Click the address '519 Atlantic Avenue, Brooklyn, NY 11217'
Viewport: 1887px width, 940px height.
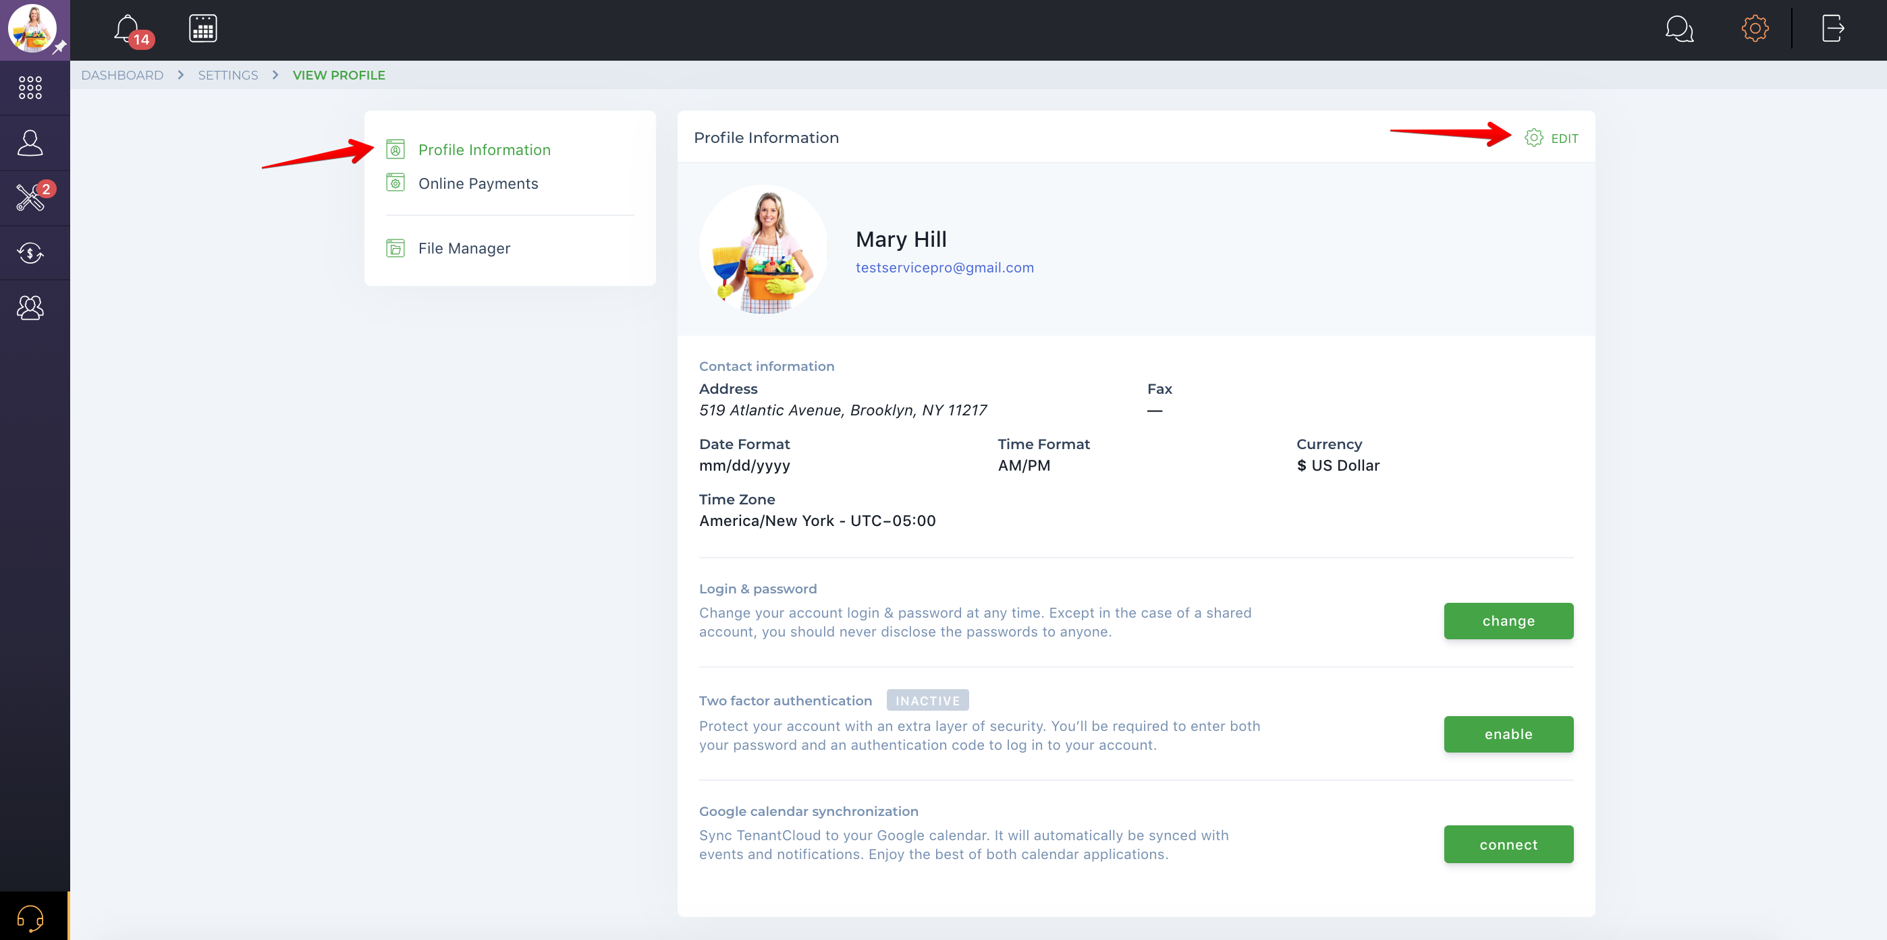tap(842, 410)
